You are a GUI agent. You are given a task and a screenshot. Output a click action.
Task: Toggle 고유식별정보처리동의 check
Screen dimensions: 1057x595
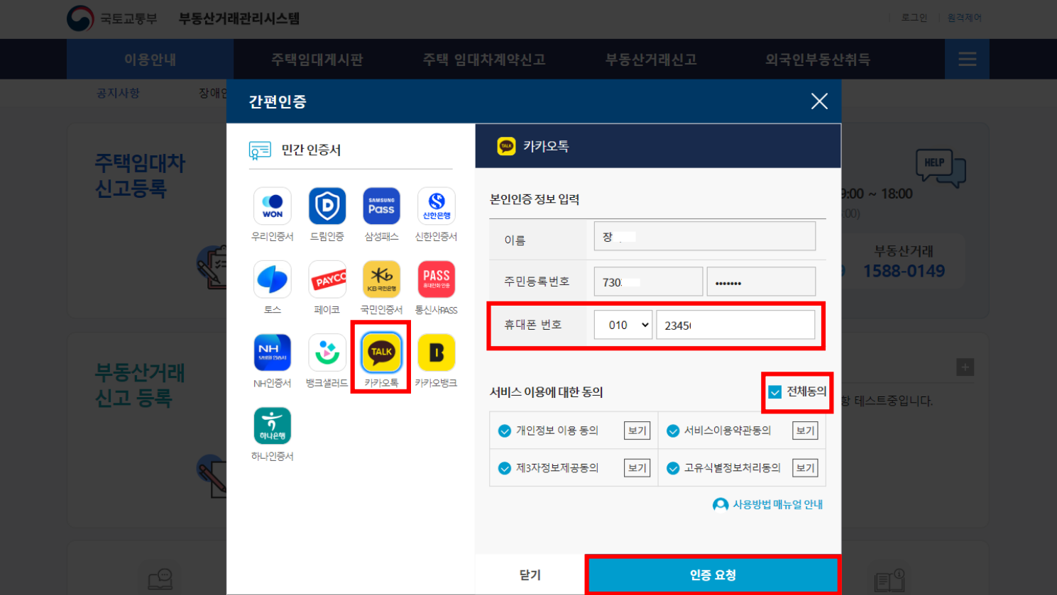673,468
